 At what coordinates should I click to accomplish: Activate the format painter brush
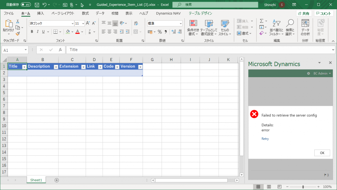[18, 34]
